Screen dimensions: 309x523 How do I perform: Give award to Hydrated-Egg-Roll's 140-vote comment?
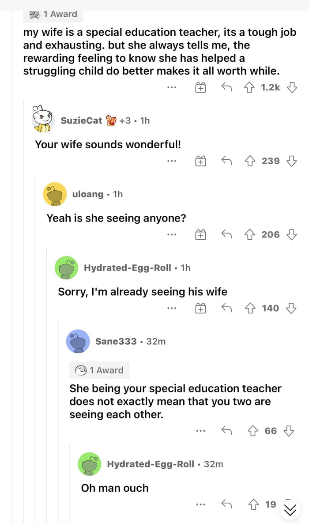[x=201, y=308]
